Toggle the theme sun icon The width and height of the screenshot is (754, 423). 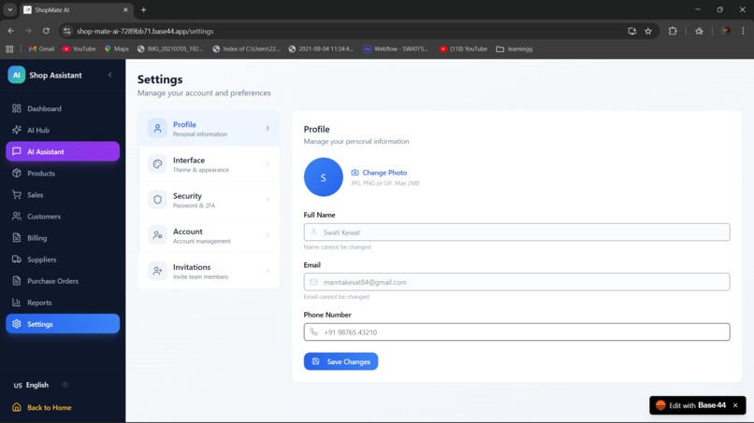click(x=65, y=385)
